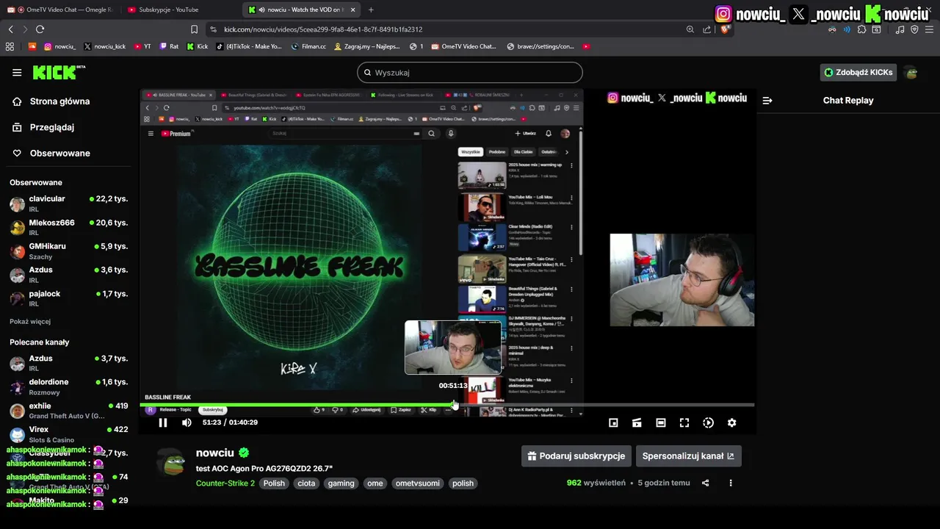The image size is (940, 529).
Task: Open the playback speed control
Action: tap(708, 422)
